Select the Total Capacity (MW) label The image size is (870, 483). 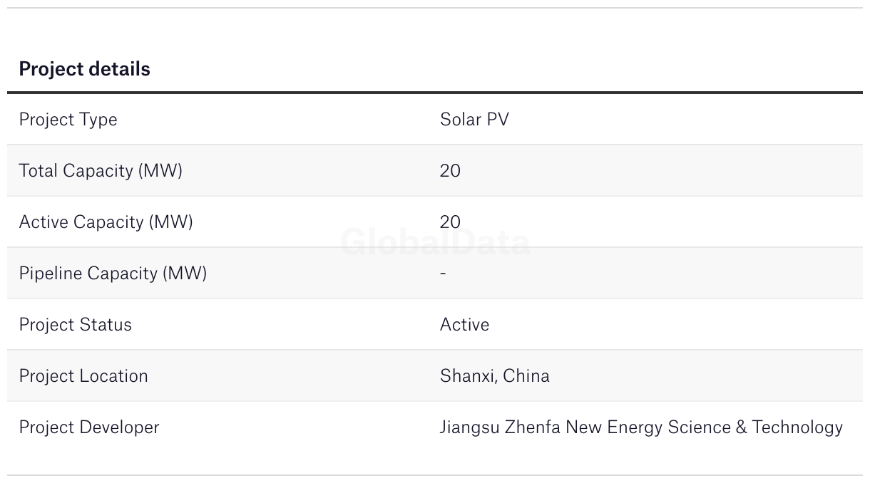101,171
